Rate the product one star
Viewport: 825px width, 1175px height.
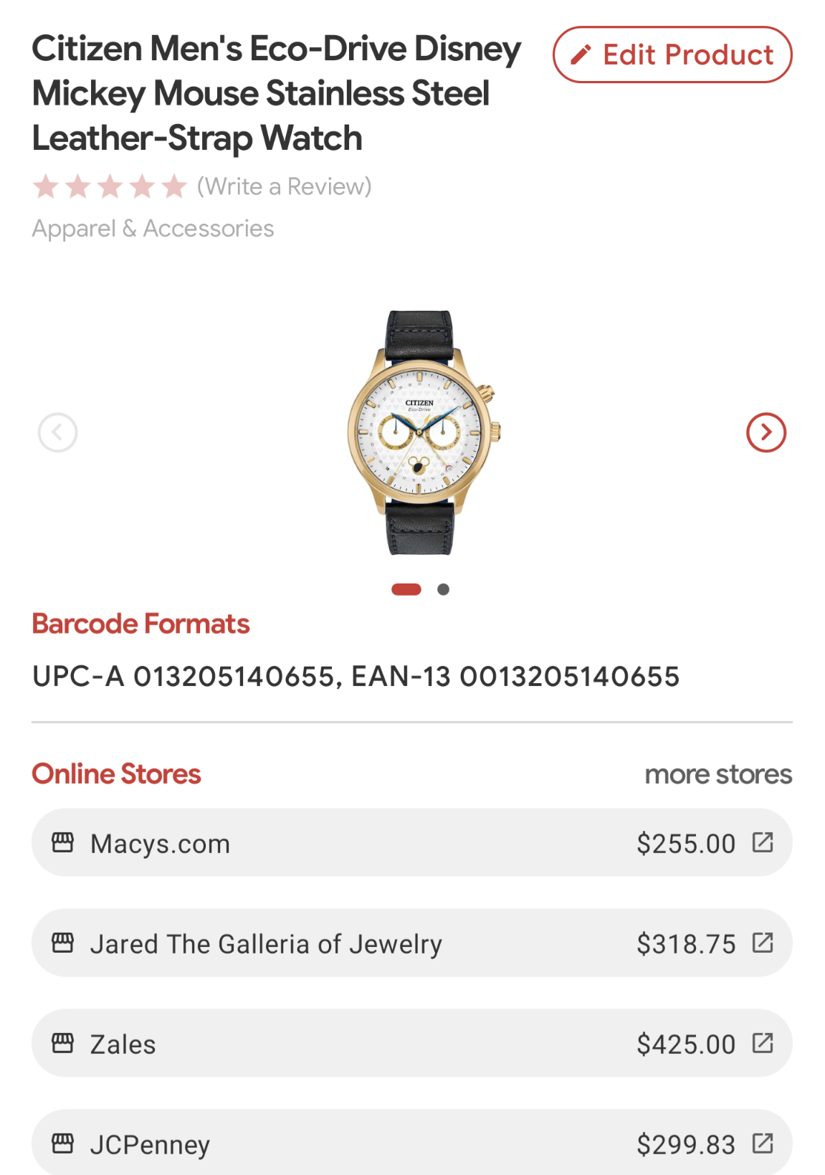[x=46, y=187]
